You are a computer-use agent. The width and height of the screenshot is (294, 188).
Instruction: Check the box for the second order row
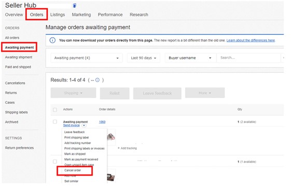55,162
